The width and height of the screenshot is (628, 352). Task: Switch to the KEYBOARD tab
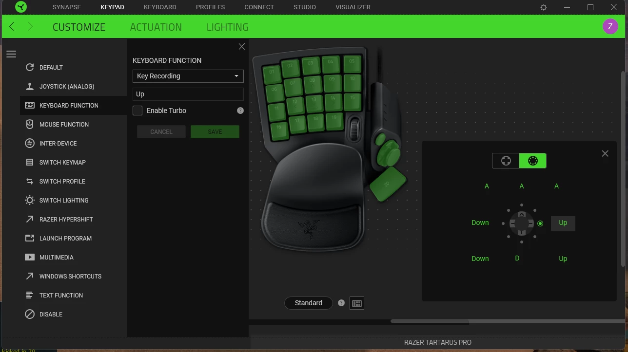tap(160, 7)
